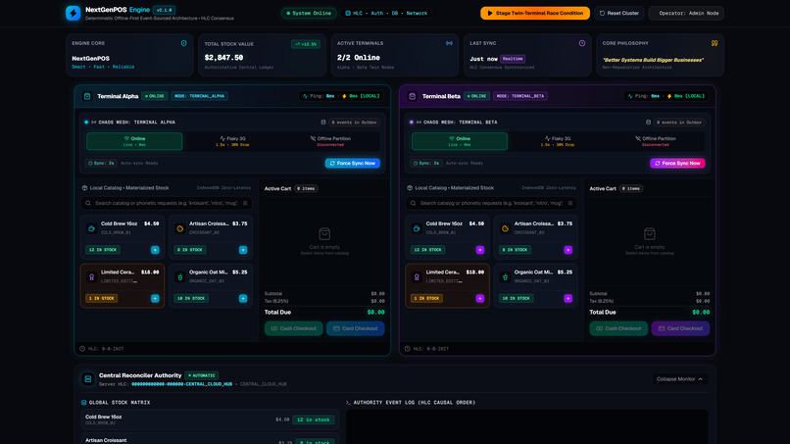
Task: Click the Total Stock Value +12.5% badge
Action: [x=306, y=44]
